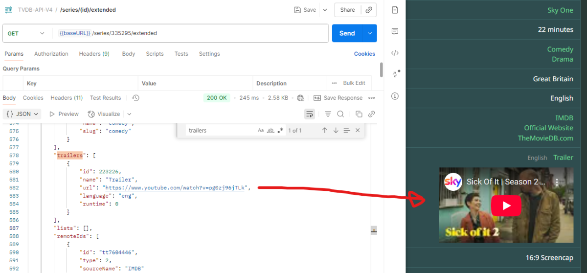Open Save dropdown arrow

point(325,10)
